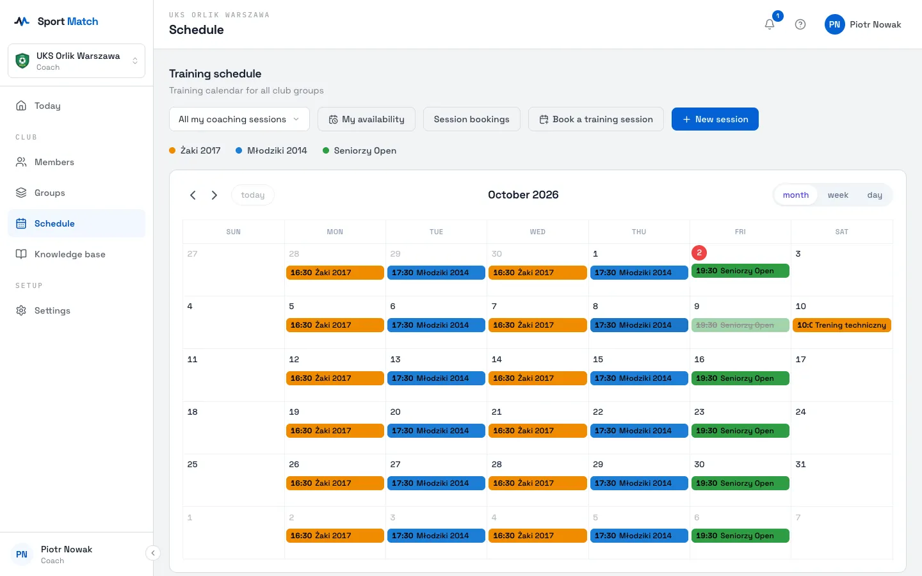Go to previous month in calendar
This screenshot has height=576, width=922.
click(193, 195)
